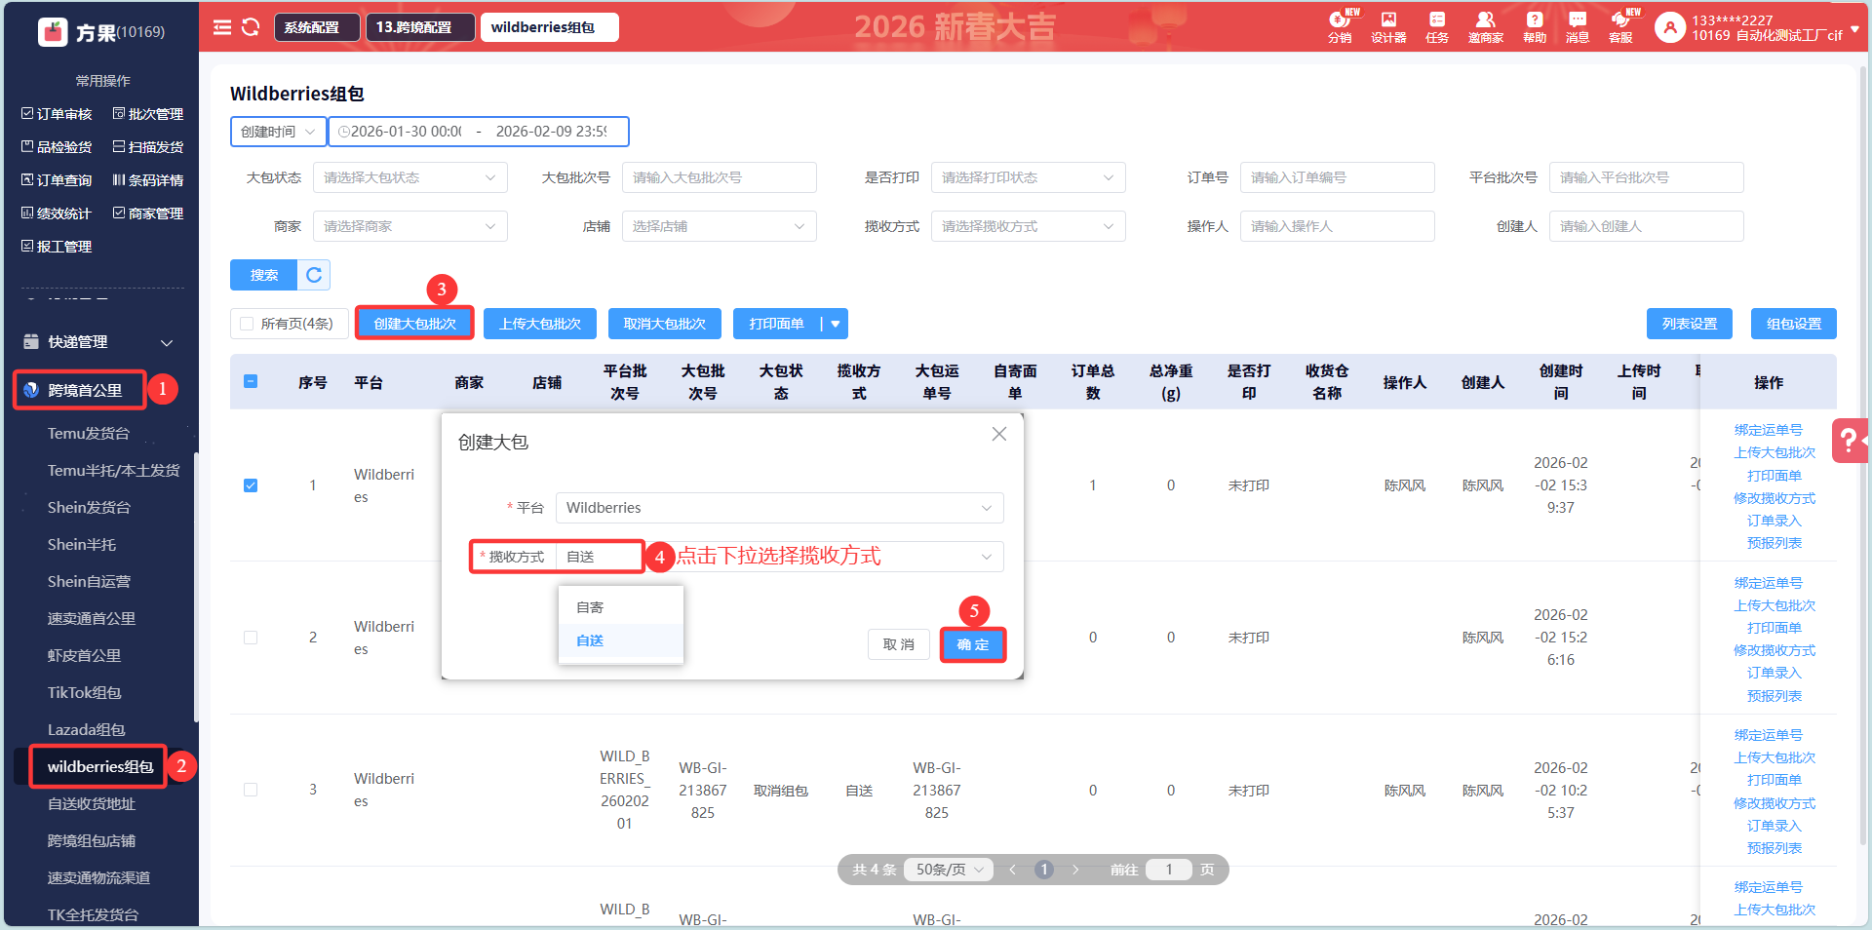Click the 上传大包批次 button

click(x=540, y=324)
